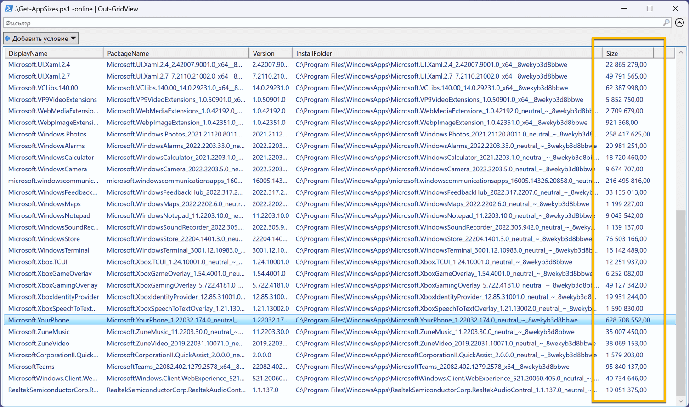Click the magnifier icon in the filter box
Viewport: 689px width, 407px height.
click(x=666, y=23)
